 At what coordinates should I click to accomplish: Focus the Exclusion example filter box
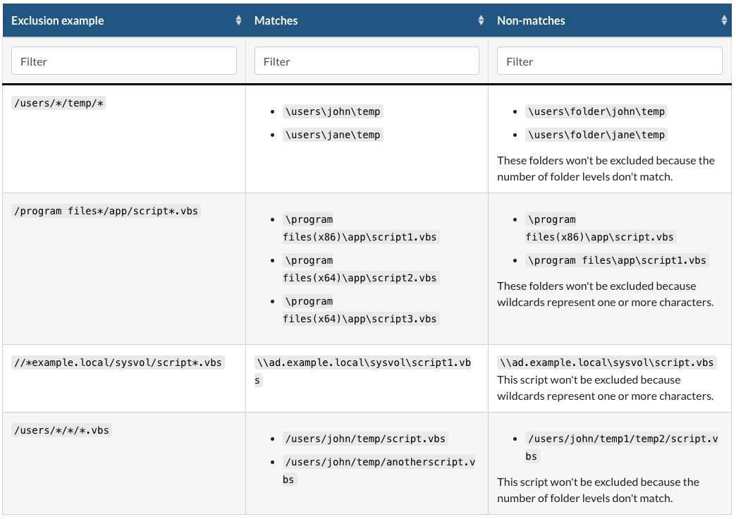coord(124,61)
